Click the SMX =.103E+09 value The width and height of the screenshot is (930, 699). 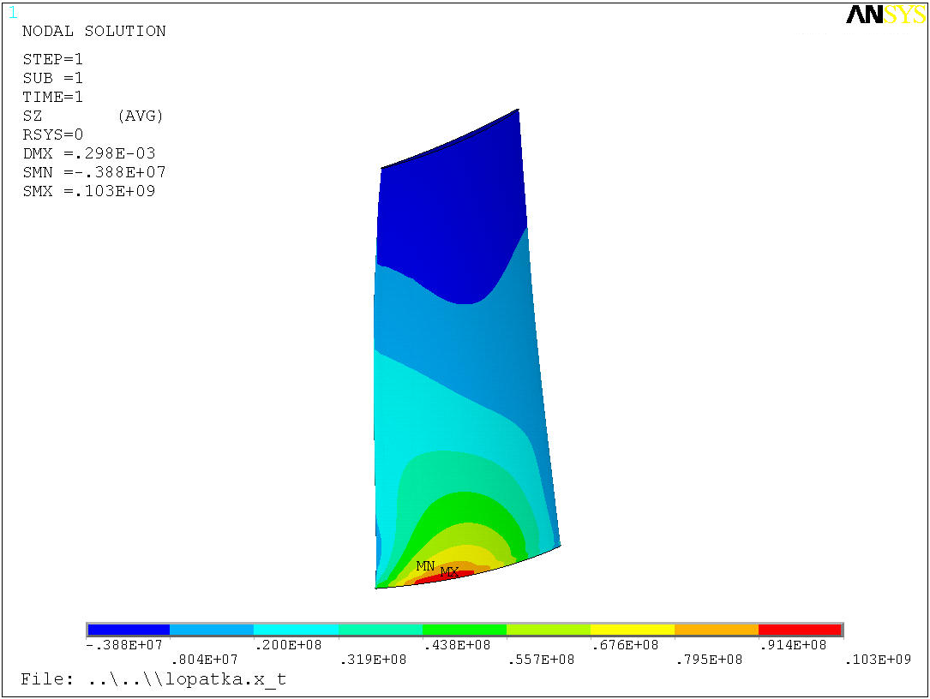(x=89, y=191)
